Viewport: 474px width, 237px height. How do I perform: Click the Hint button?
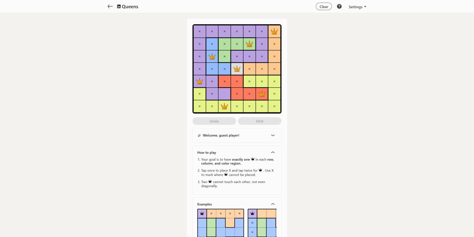click(x=260, y=121)
